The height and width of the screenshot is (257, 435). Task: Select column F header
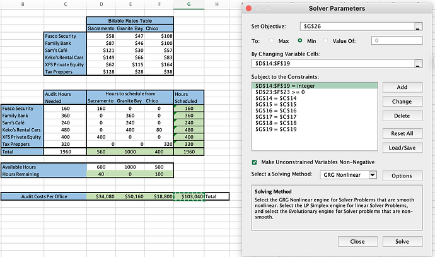[159, 4]
